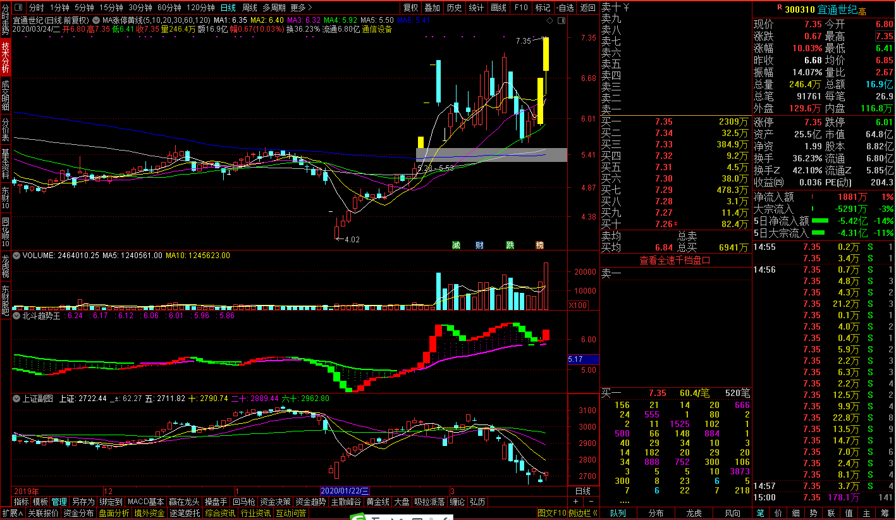The width and height of the screenshot is (896, 520).
Task: Activate the 画线 drawing tool
Action: pyautogui.click(x=499, y=8)
